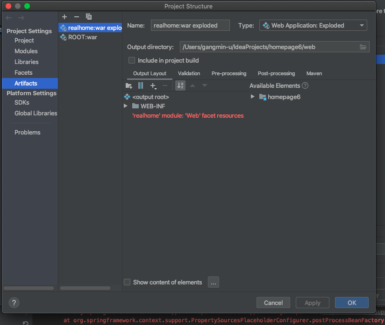Create archive in output layout
This screenshot has height=325, width=385.
tap(141, 85)
